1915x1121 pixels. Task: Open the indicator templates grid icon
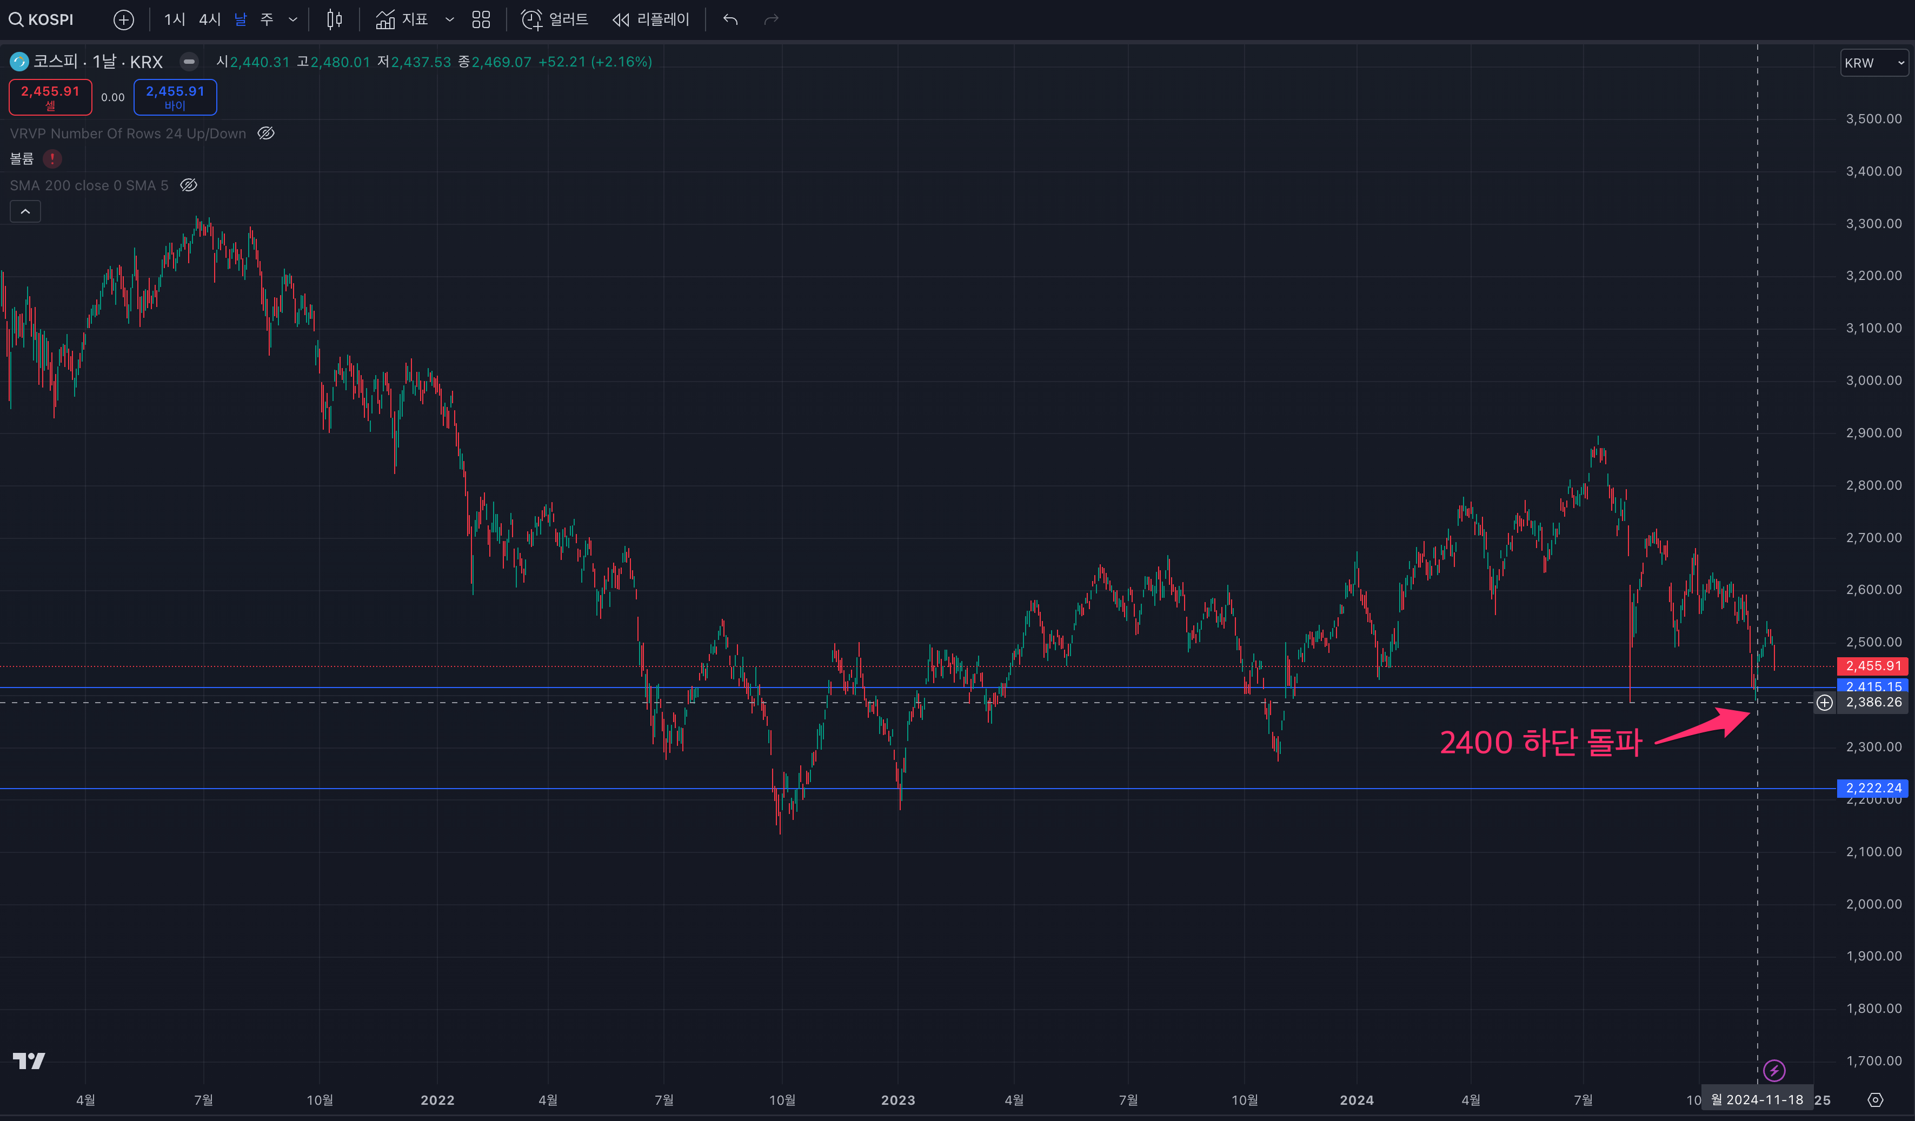[481, 20]
